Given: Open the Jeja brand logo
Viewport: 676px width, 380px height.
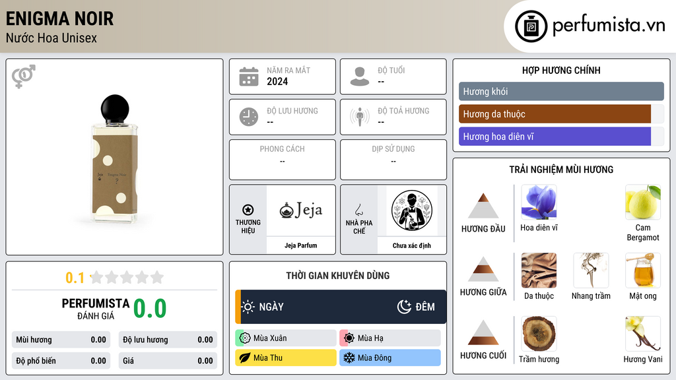Looking at the screenshot, I should pyautogui.click(x=300, y=210).
